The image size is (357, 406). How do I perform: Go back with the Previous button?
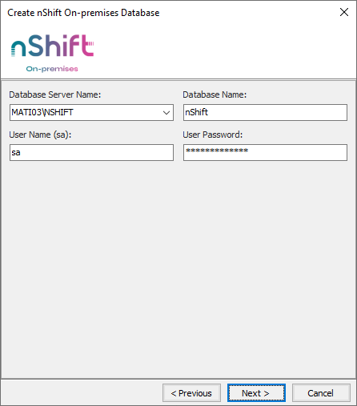(191, 393)
